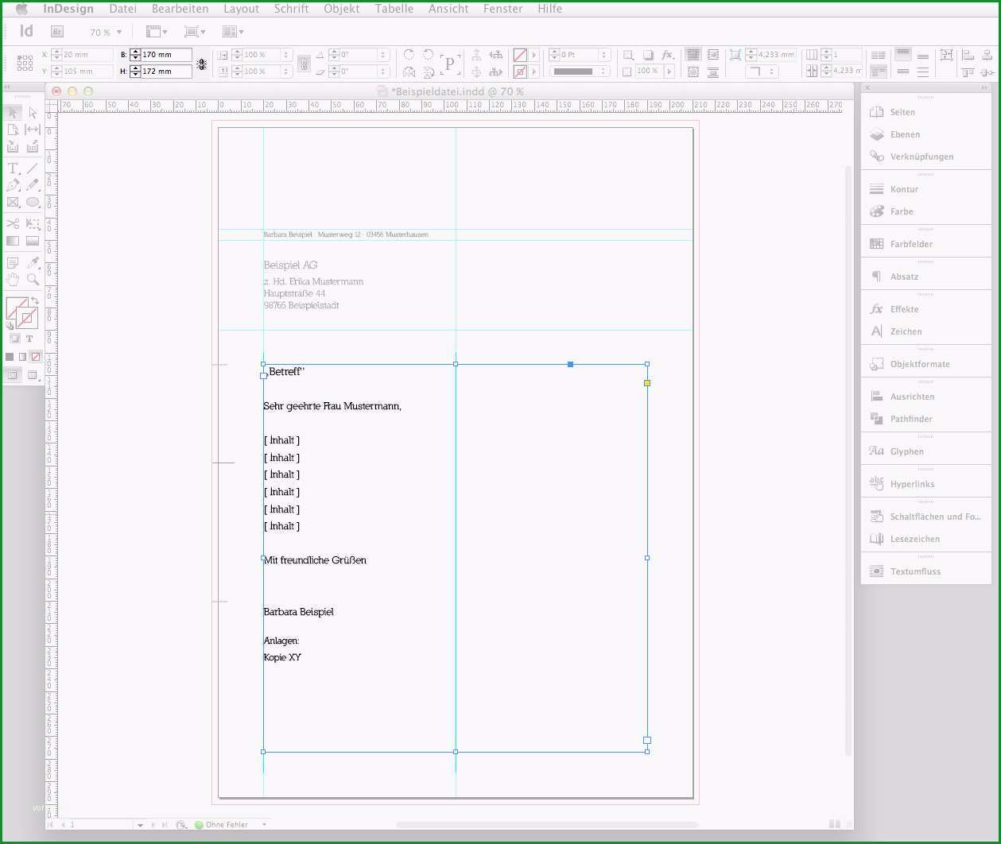Open the page number dropdown in status bar
Image resolution: width=1001 pixels, height=844 pixels.
pos(140,825)
